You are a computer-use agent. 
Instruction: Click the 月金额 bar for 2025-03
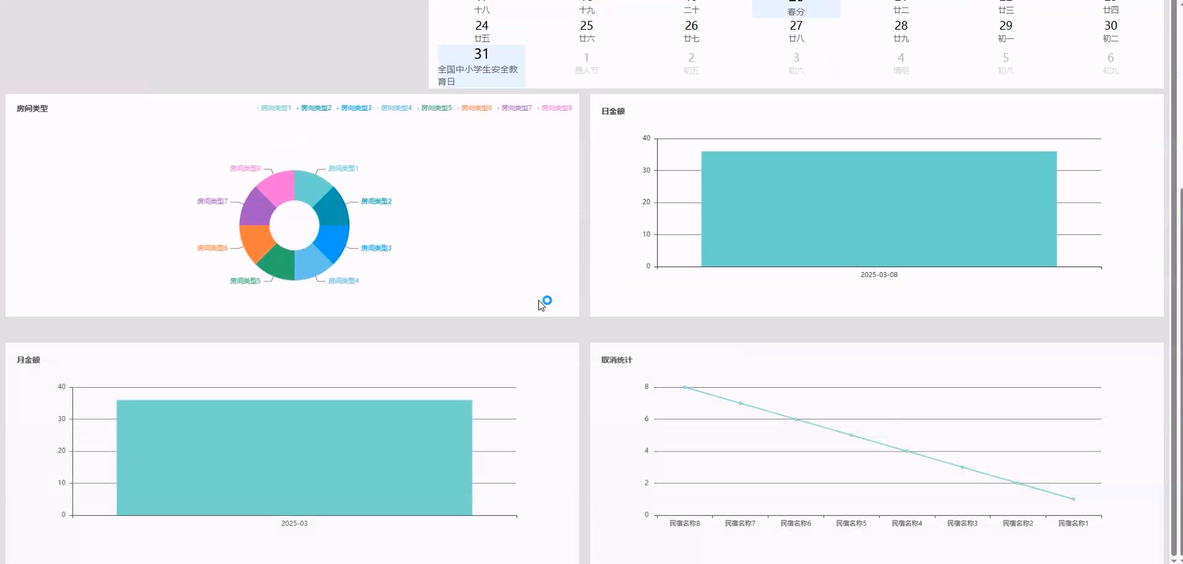(294, 458)
